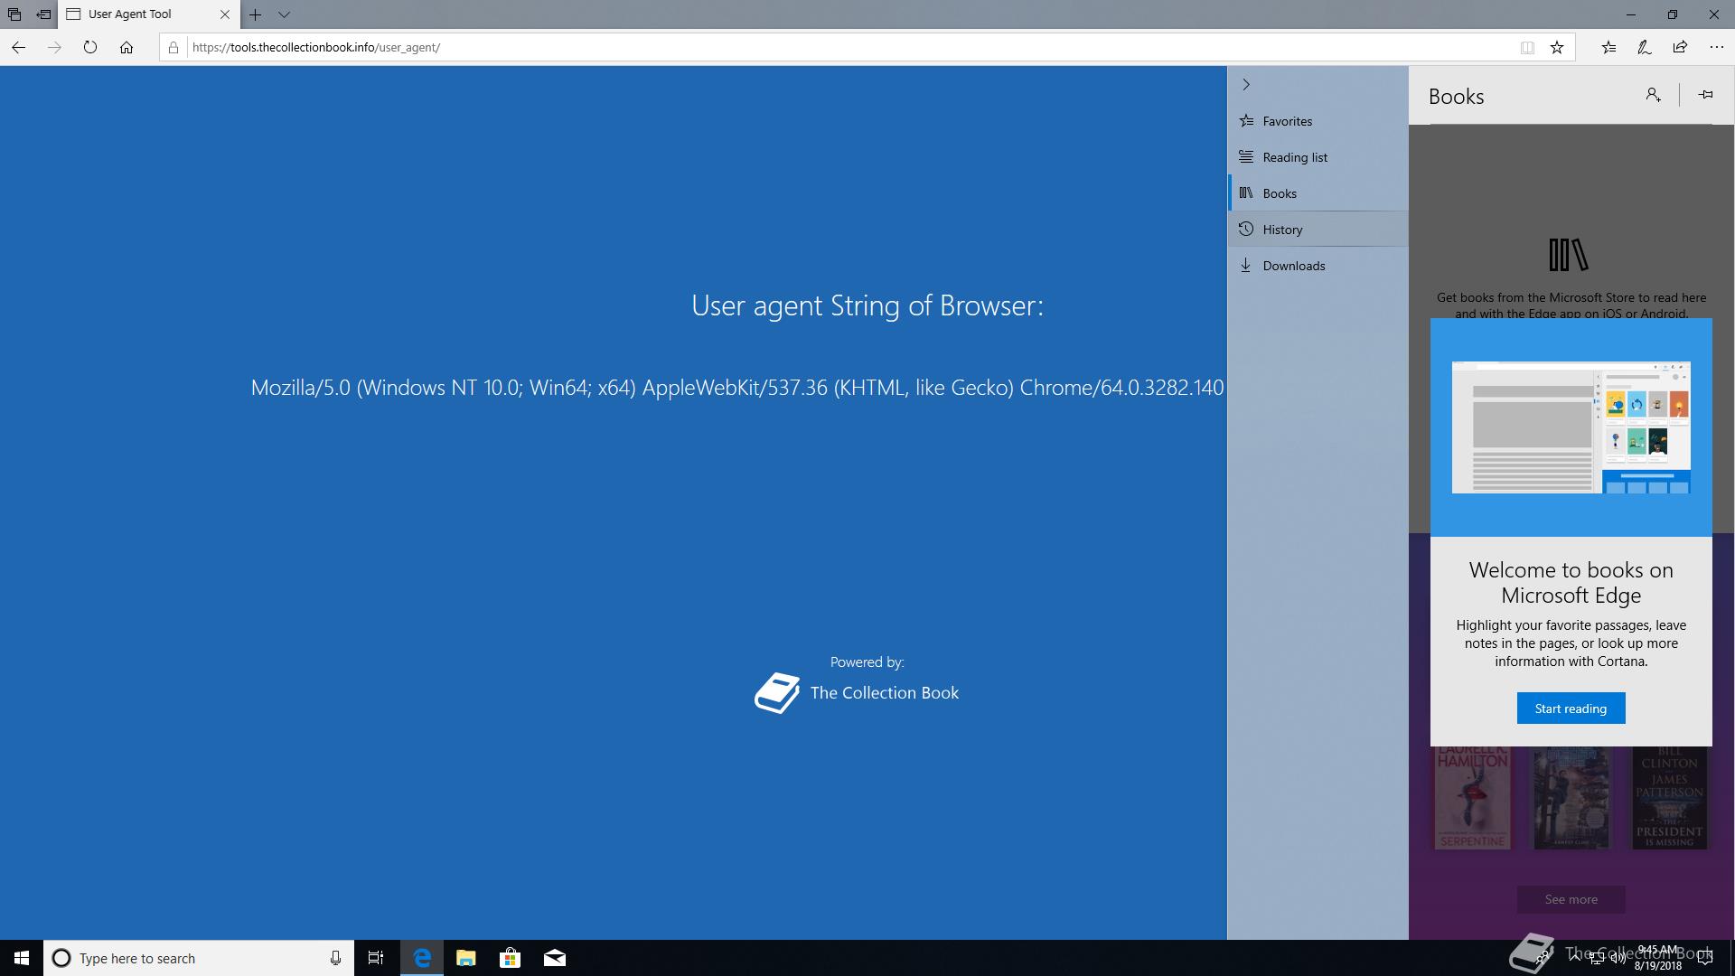Screen dimensions: 1735x976
Task: Open the middle book cover thumbnail
Action: (1571, 798)
